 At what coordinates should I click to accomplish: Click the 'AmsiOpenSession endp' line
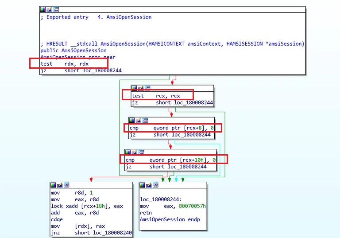(170, 219)
